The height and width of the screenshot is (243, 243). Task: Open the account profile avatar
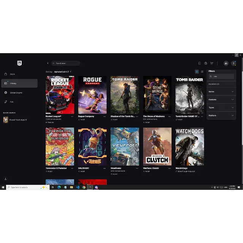point(234,63)
